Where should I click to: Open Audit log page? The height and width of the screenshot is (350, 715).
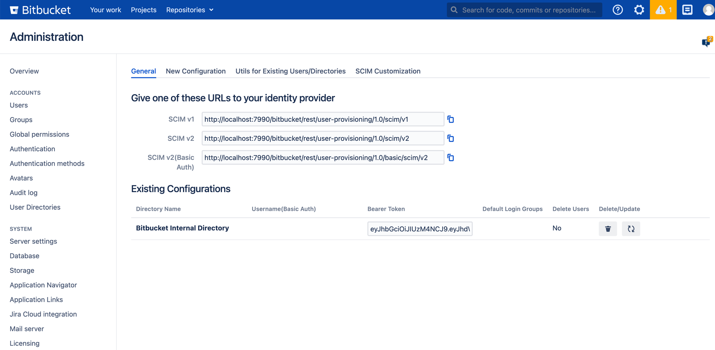[x=23, y=192]
